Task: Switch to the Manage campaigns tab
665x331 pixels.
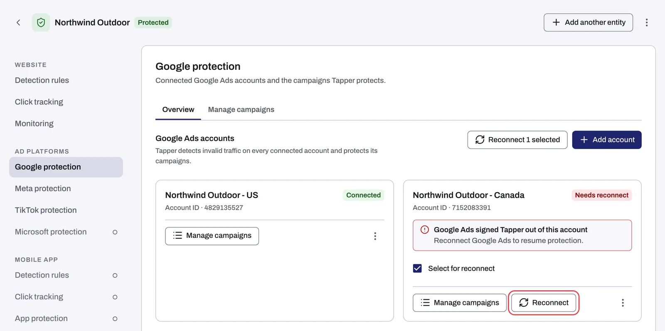Action: coord(241,109)
